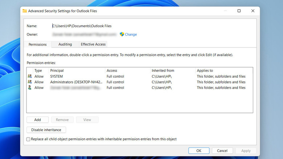
Task: Click the shield icon beside Change
Action: click(x=122, y=34)
